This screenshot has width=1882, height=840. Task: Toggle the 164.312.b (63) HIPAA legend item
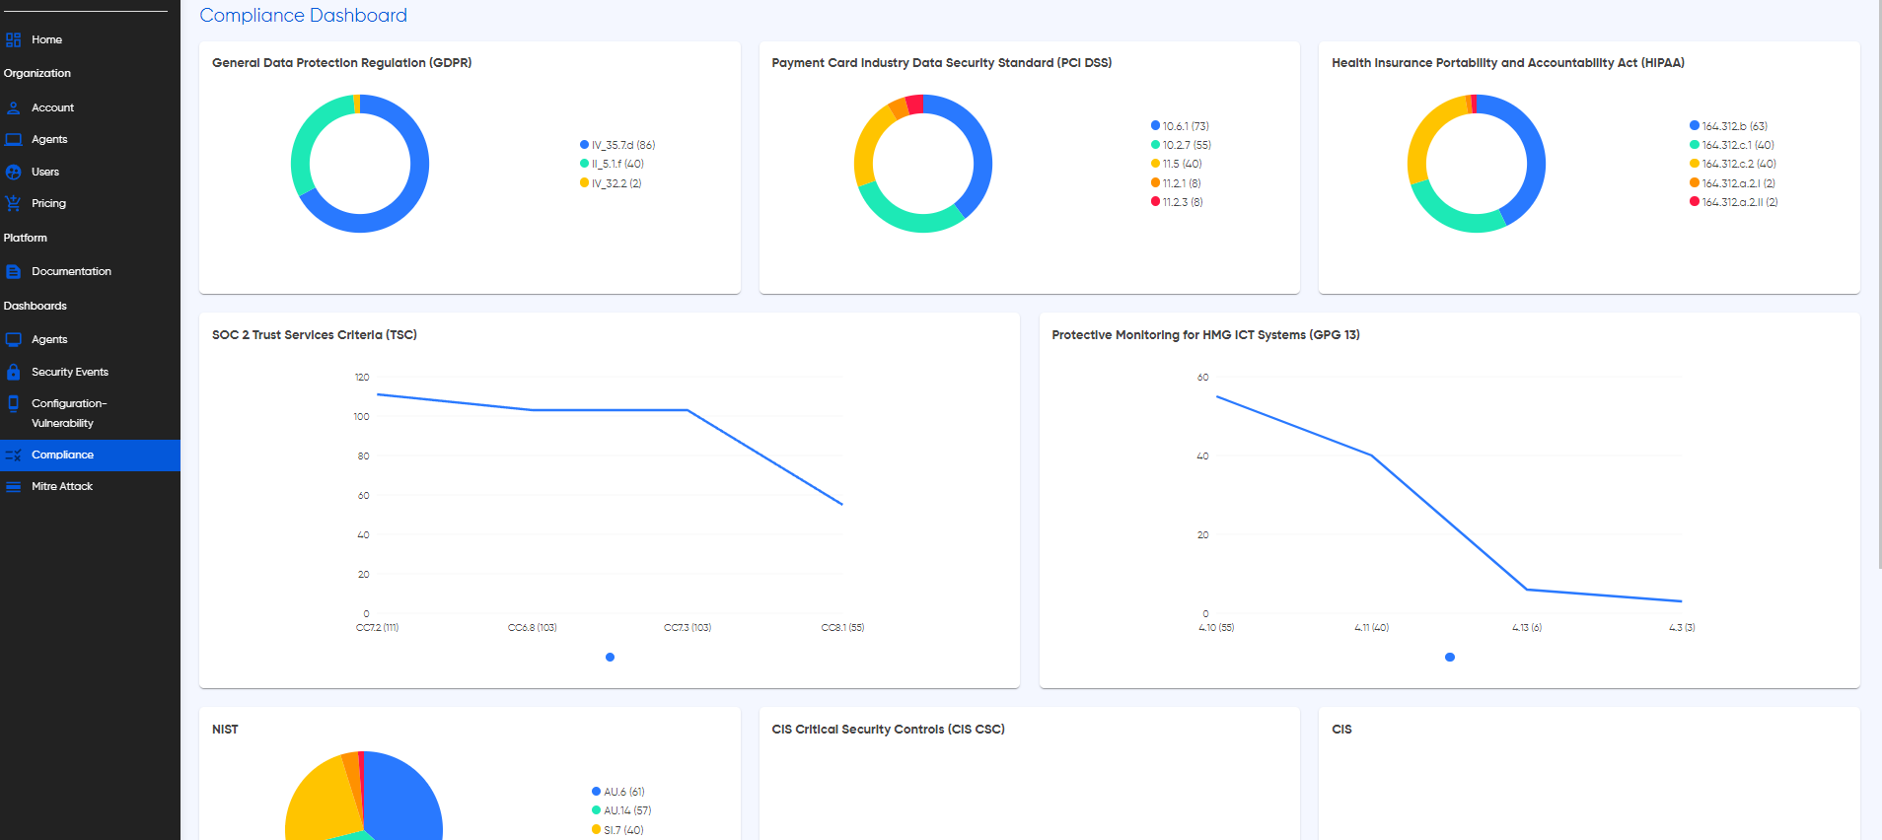pos(1728,126)
